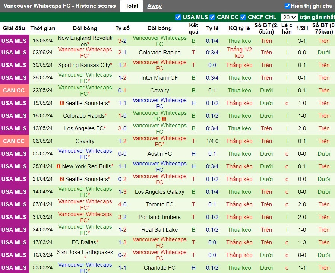Image resolution: width=335 pixels, height=273 pixels.
Task: Click the 1-3 score against Los Angeles Galaxy
Action: (123, 191)
